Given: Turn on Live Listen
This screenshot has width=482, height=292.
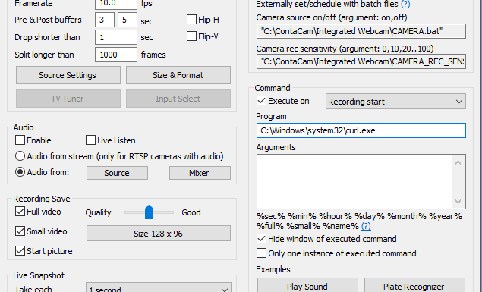Looking at the screenshot, I should [90, 140].
